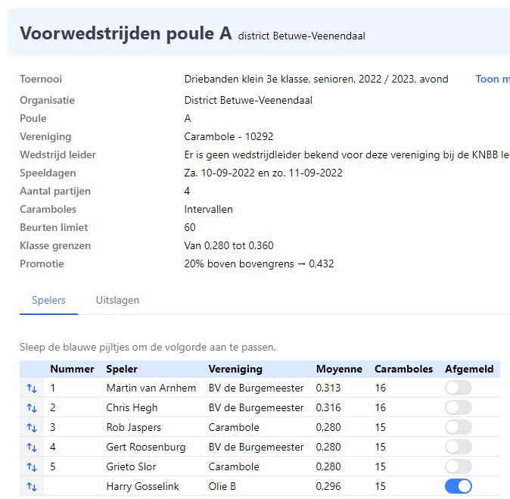The image size is (510, 499).
Task: Click player name Gert Roosenburg
Action: [146, 448]
